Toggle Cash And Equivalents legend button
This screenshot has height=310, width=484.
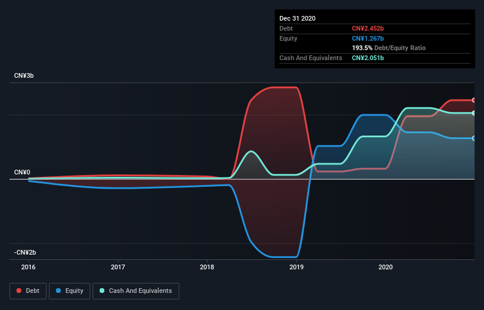pyautogui.click(x=136, y=291)
